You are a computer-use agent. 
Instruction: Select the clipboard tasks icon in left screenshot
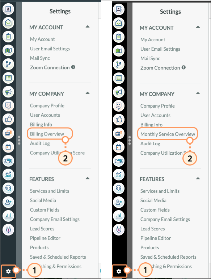pyautogui.click(x=8, y=37)
